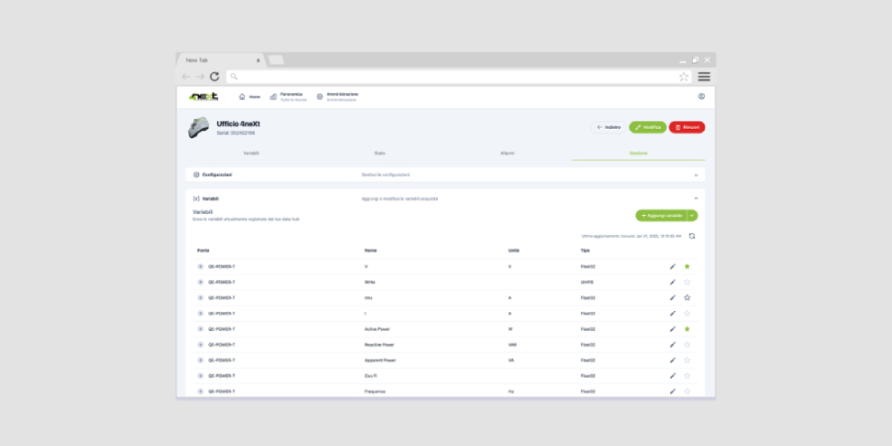Edit the Cos Fi variable via pencil icon
Screen dimensions: 892x446
pyautogui.click(x=672, y=376)
